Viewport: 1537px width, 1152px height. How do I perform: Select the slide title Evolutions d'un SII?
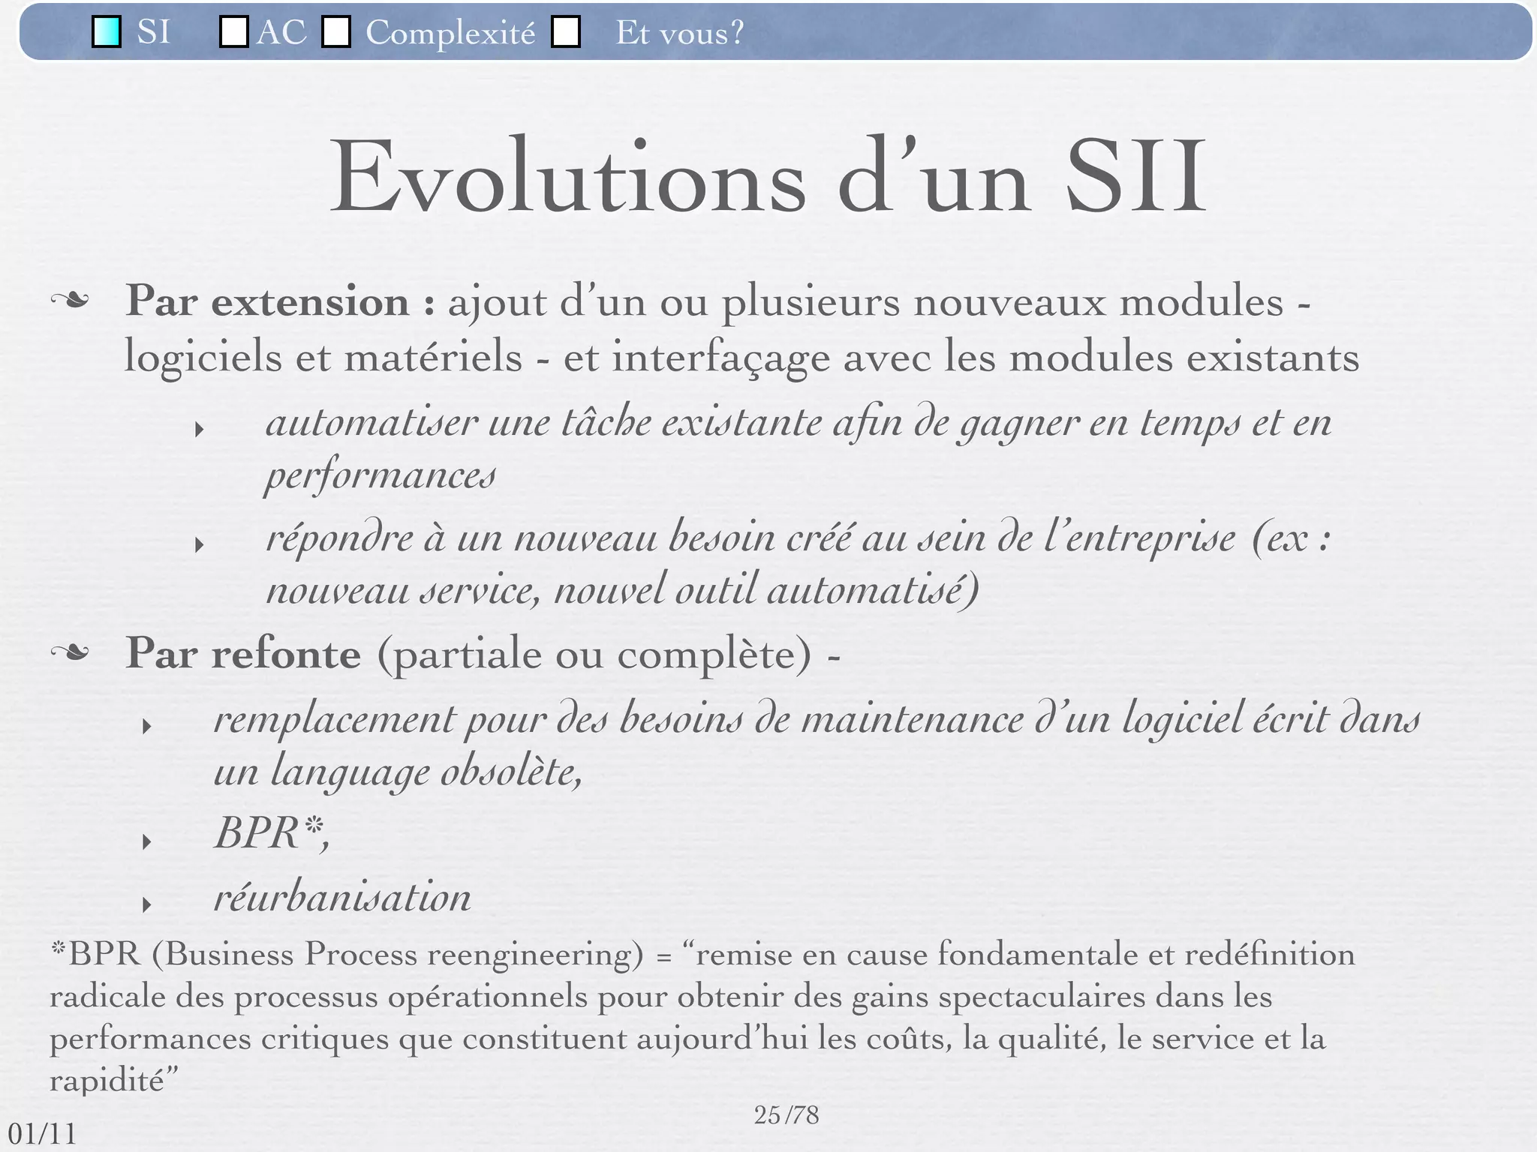point(768,178)
